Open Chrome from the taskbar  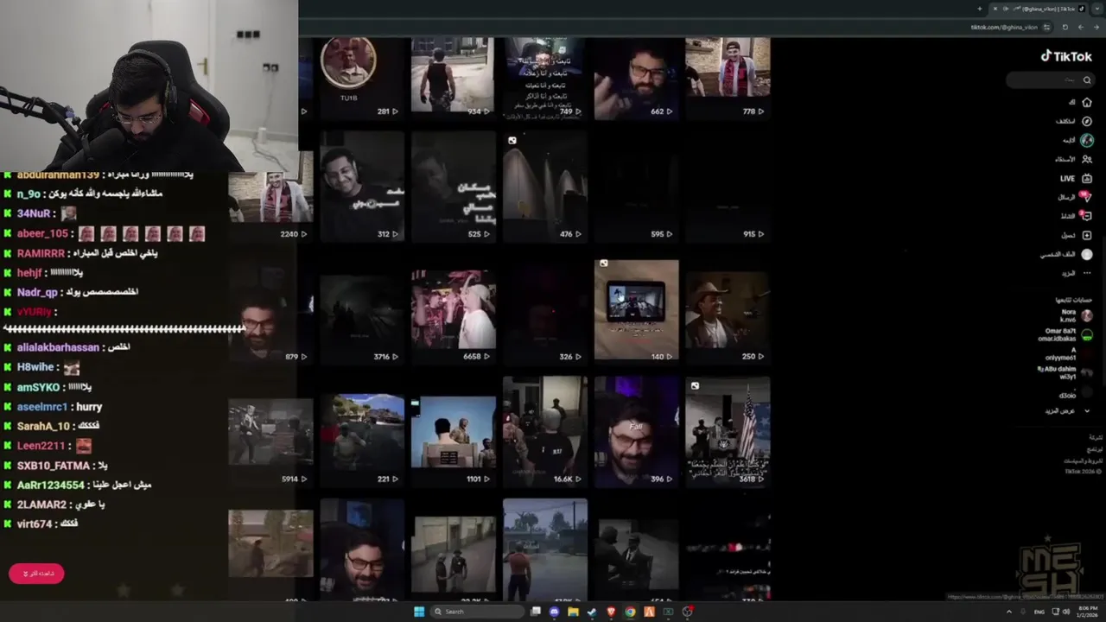[x=630, y=612]
